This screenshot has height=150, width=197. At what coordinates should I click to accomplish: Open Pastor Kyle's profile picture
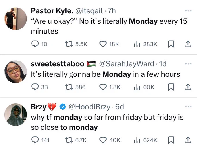pos(16,19)
